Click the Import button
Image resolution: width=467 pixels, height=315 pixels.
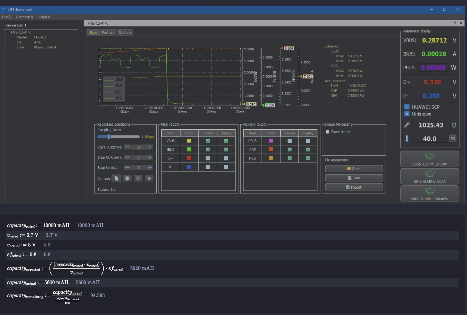[x=354, y=188]
